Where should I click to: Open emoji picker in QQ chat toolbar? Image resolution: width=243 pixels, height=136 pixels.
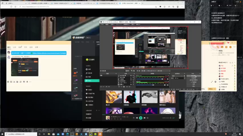[x=8, y=82]
